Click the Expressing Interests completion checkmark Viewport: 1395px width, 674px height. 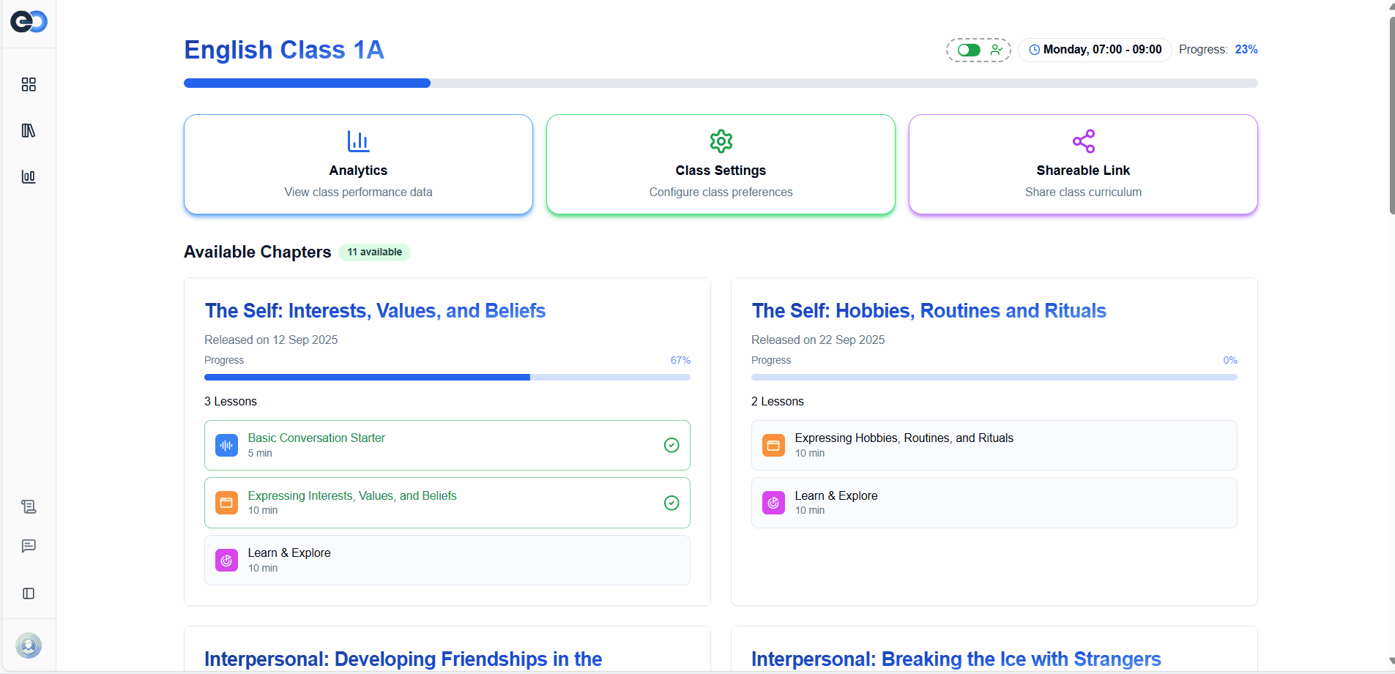click(x=671, y=503)
